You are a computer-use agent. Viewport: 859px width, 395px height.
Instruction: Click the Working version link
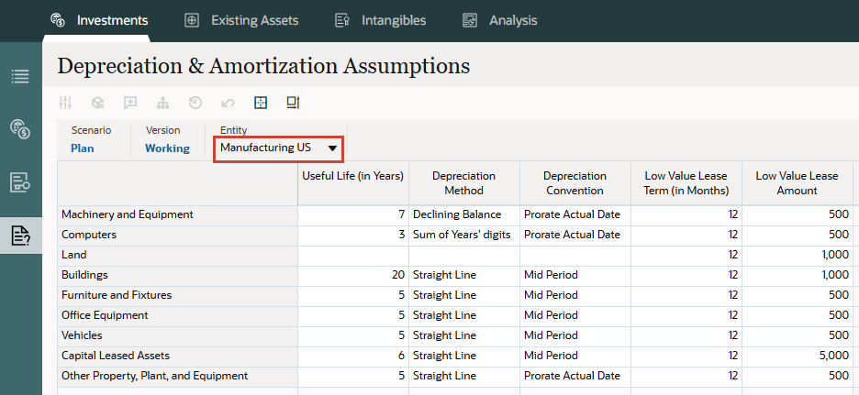[x=167, y=148]
